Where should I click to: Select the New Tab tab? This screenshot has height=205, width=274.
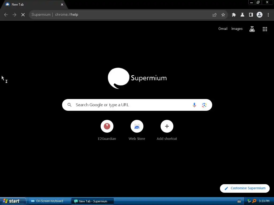(x=34, y=5)
